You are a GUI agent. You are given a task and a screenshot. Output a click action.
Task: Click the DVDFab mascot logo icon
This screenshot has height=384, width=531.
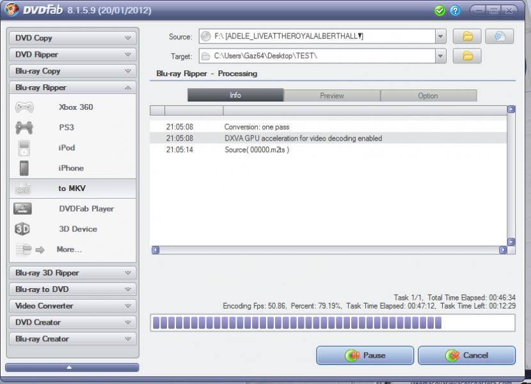point(12,10)
